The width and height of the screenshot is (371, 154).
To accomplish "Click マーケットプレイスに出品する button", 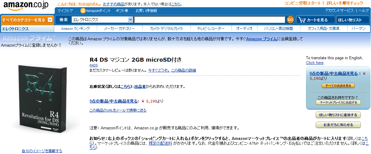I will pos(338,103).
